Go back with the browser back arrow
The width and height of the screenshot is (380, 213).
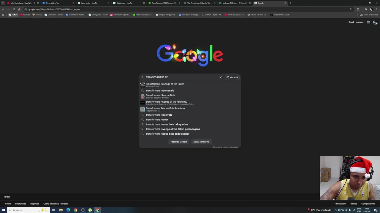(3, 9)
